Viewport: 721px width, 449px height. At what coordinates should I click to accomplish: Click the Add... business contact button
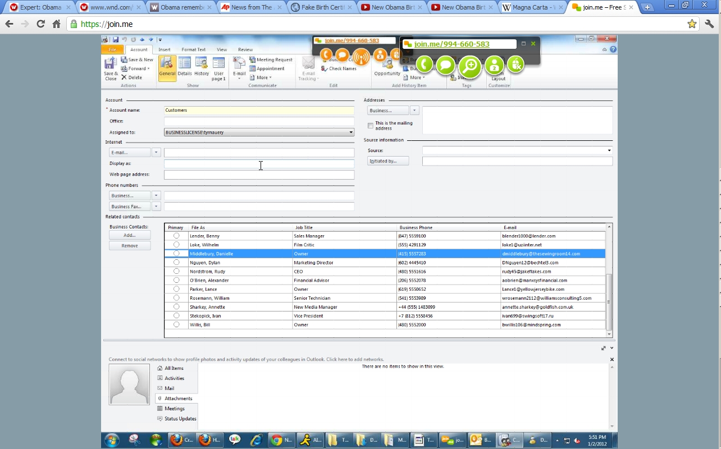coord(130,236)
